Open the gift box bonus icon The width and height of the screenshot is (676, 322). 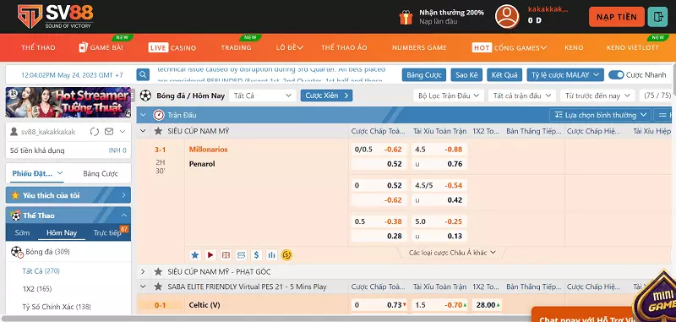pyautogui.click(x=406, y=17)
